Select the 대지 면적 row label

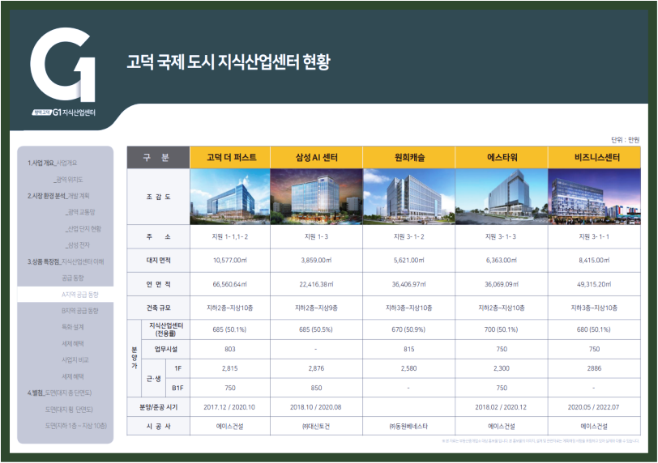[x=158, y=260]
